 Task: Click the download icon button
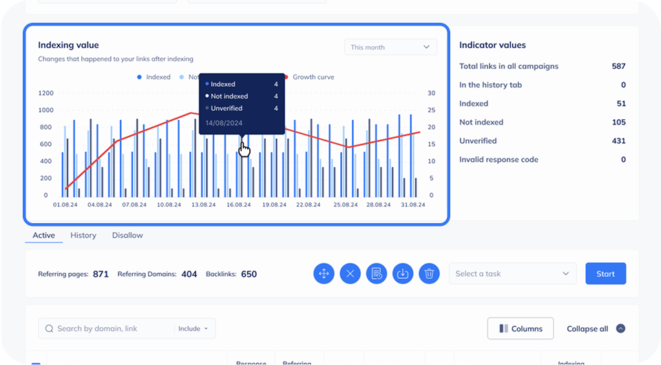403,273
